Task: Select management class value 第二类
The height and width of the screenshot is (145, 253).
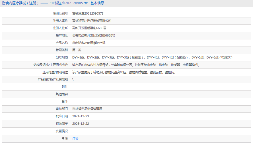Action: tap(77, 50)
